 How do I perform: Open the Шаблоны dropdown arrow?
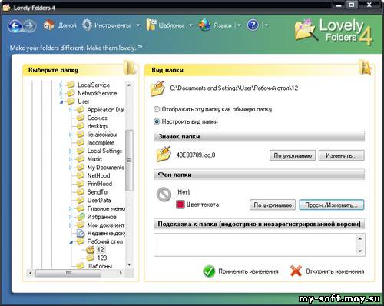190,25
